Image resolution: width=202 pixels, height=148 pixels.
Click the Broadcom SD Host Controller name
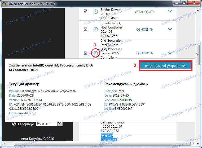(111, 25)
